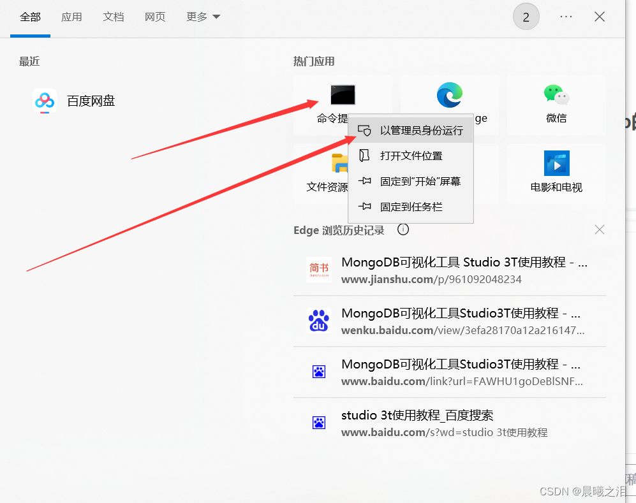Switch to the 文档 tab
Image resolution: width=636 pixels, height=503 pixels.
tap(113, 17)
